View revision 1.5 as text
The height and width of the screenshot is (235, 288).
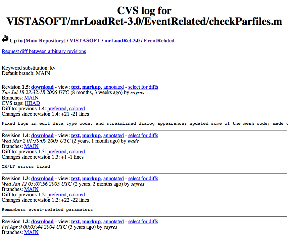pyautogui.click(x=75, y=87)
